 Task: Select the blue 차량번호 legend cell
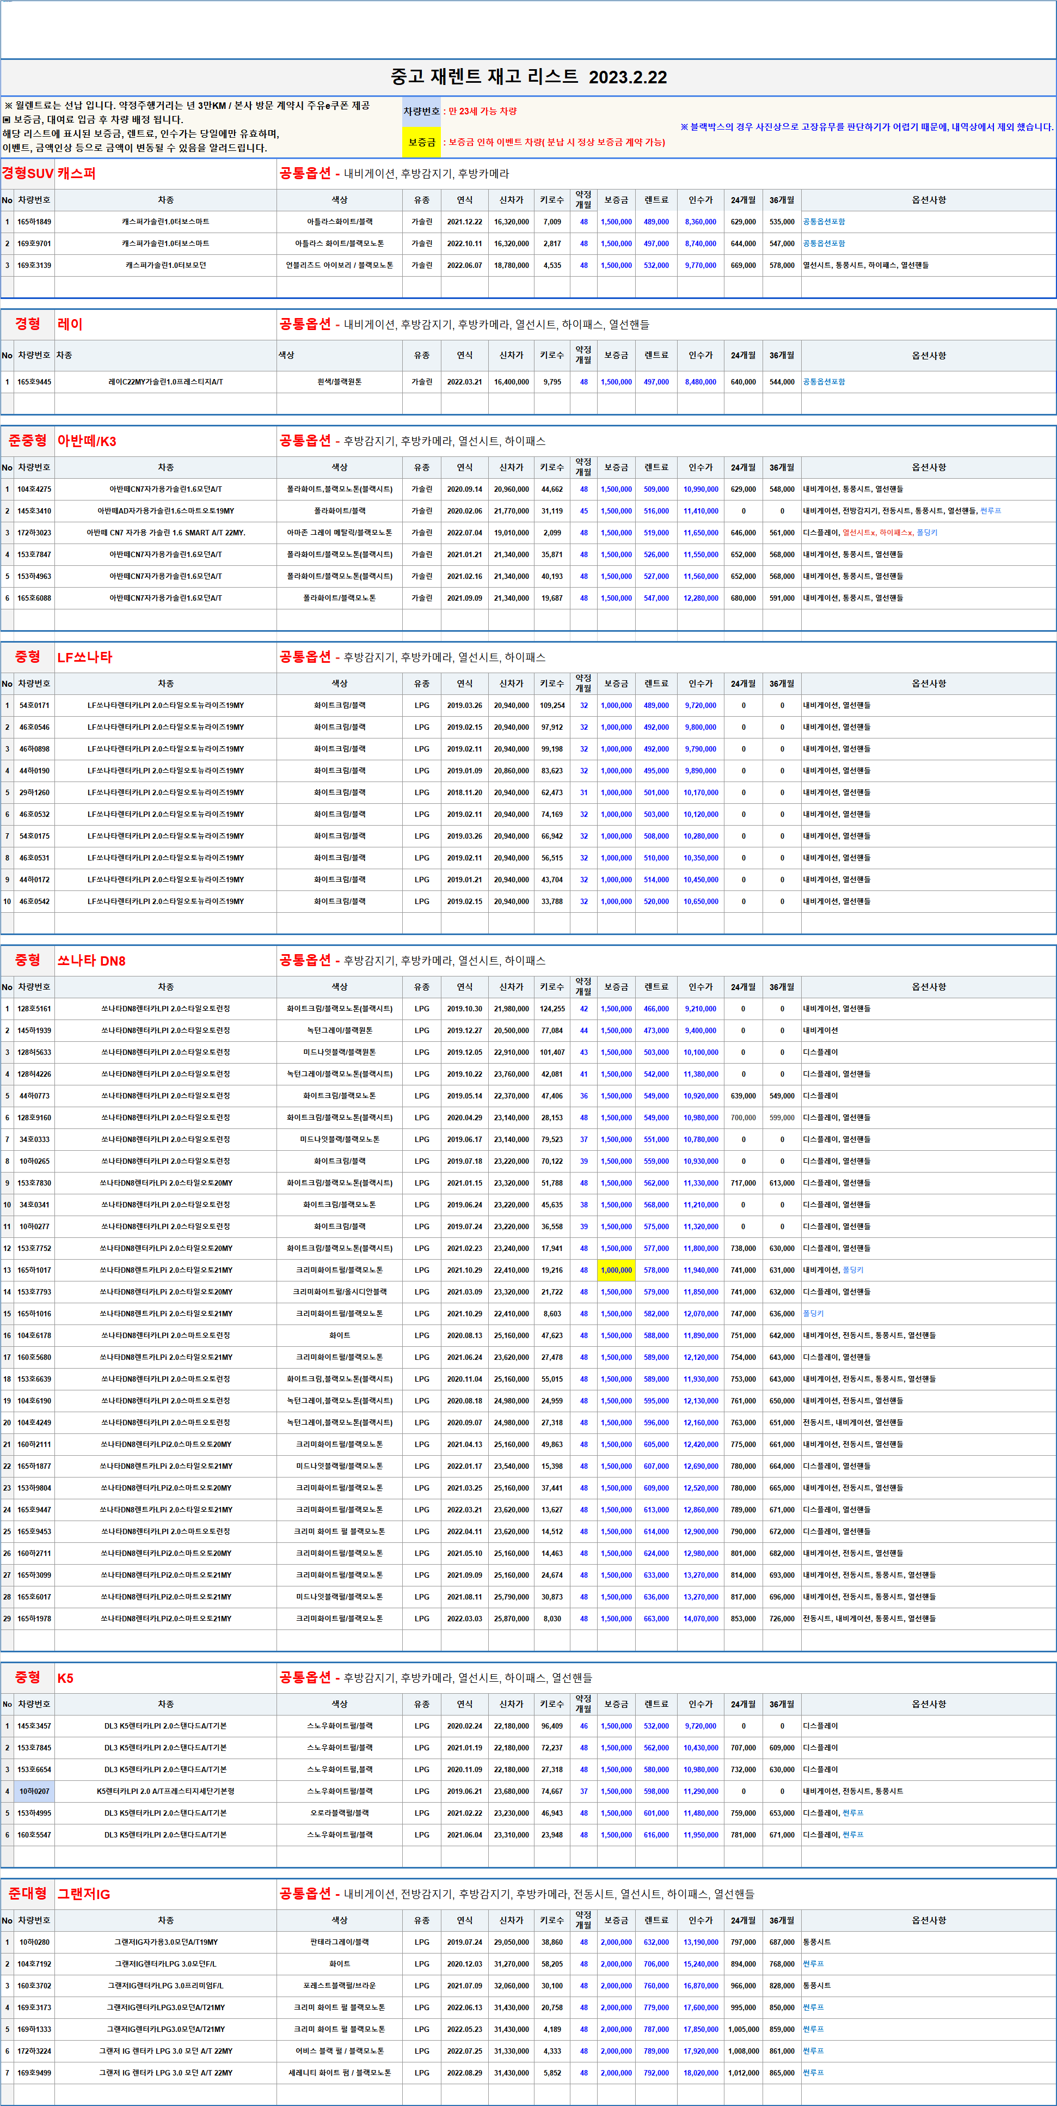[x=421, y=111]
